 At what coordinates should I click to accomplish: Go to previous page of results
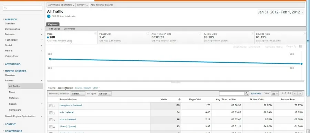(295, 93)
